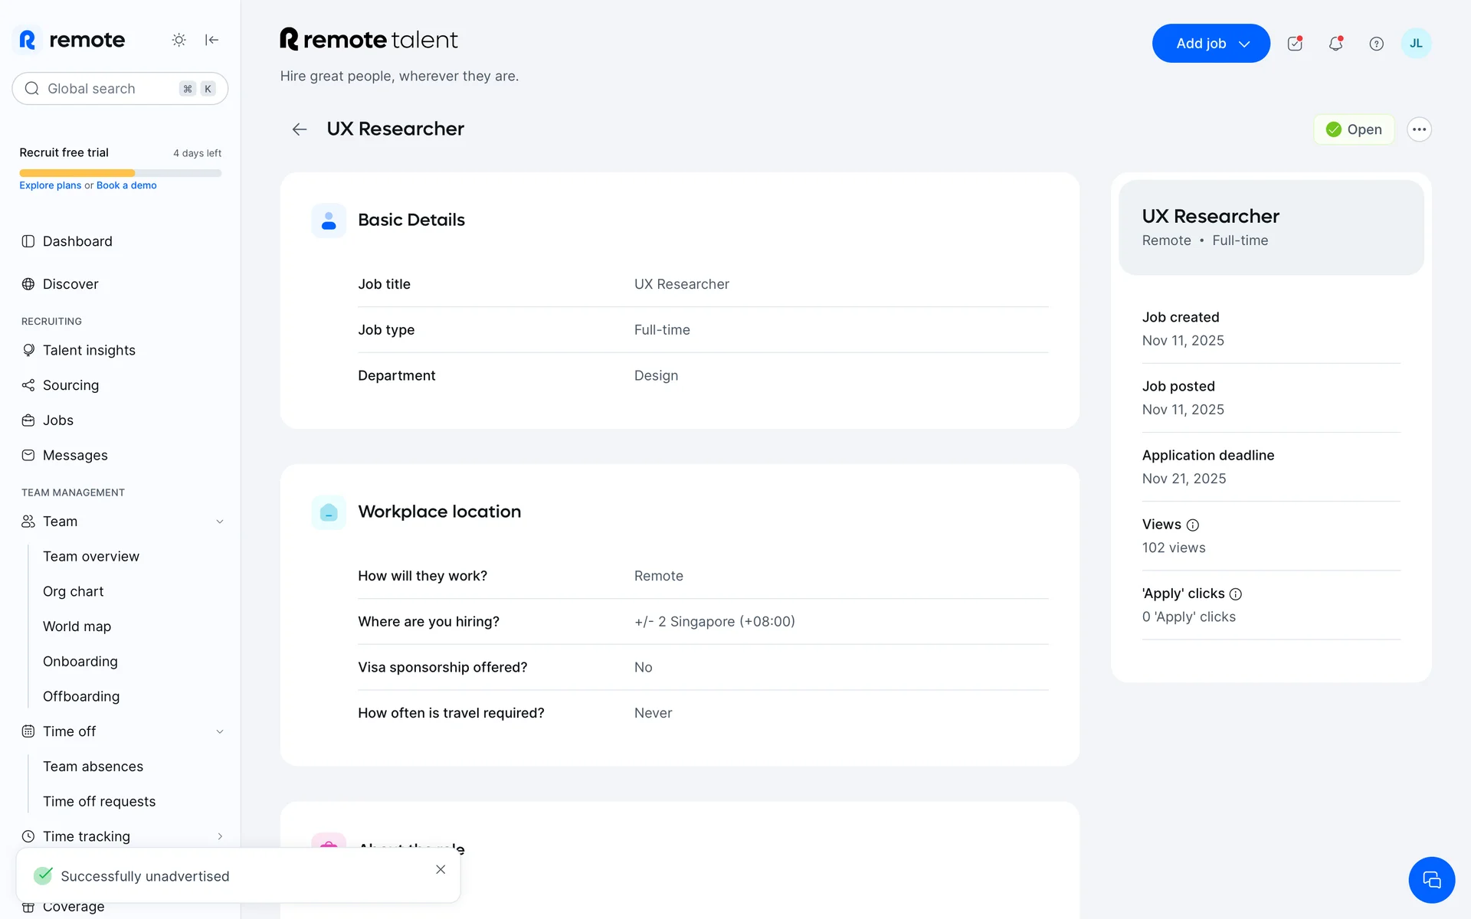
Task: Toggle the light/dark theme sun icon
Action: click(179, 40)
